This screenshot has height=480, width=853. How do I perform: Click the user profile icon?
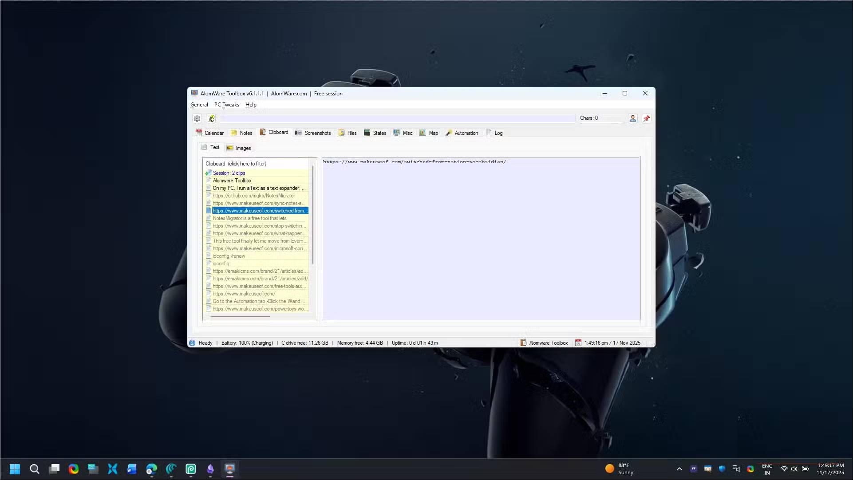(x=633, y=118)
